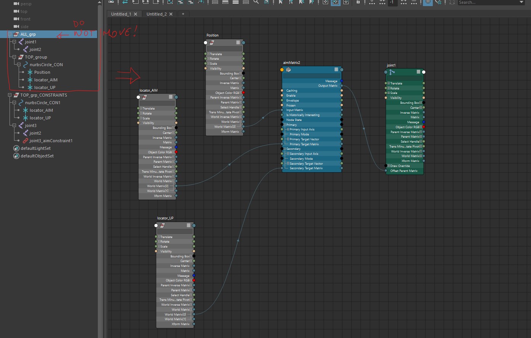Switch to the Untitled_2 tab

tap(156, 14)
